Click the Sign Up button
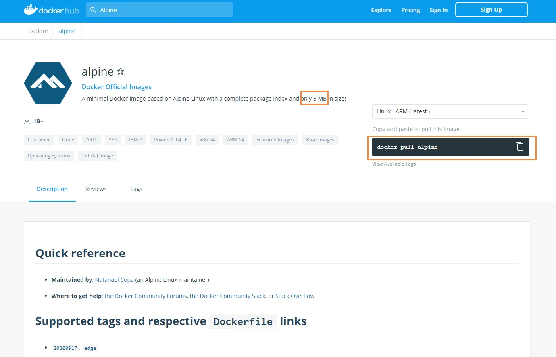 [x=491, y=10]
